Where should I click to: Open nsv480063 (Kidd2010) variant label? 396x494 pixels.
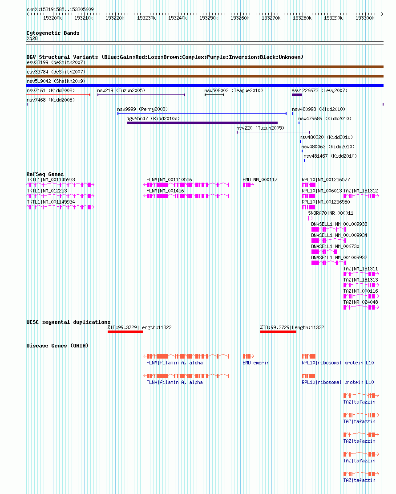pyautogui.click(x=328, y=147)
